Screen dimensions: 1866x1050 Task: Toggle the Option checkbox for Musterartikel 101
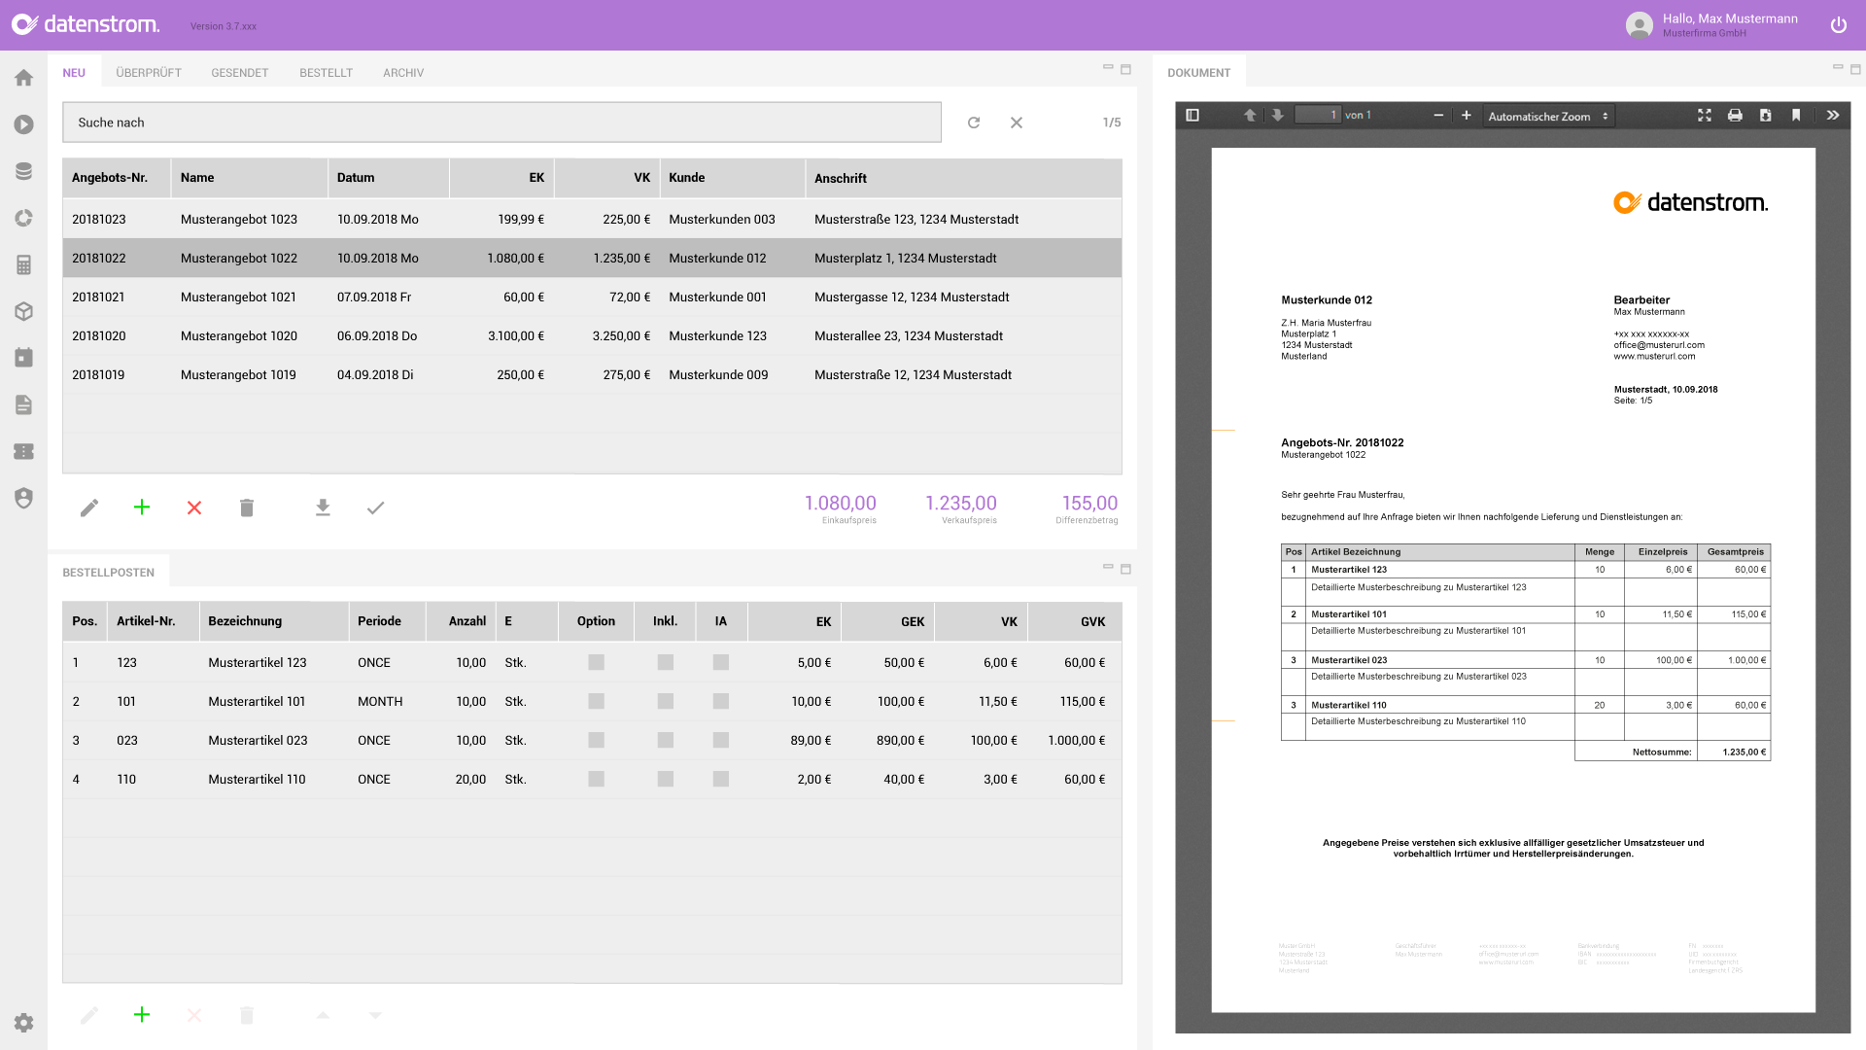[x=596, y=701]
